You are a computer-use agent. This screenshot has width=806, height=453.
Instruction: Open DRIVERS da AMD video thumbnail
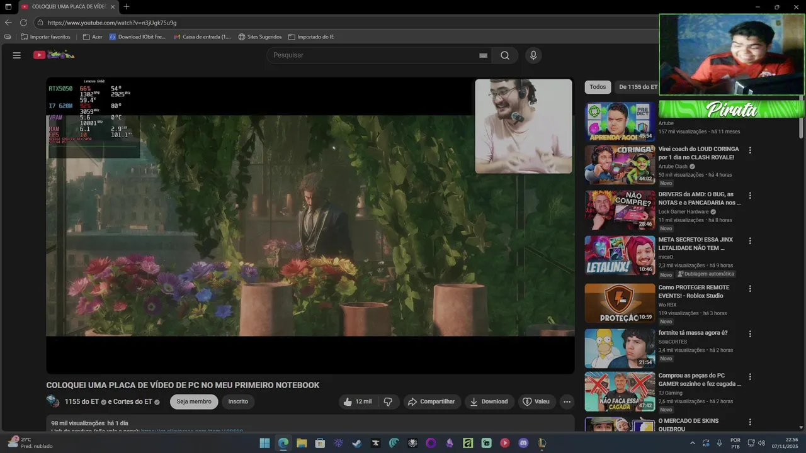click(x=620, y=210)
